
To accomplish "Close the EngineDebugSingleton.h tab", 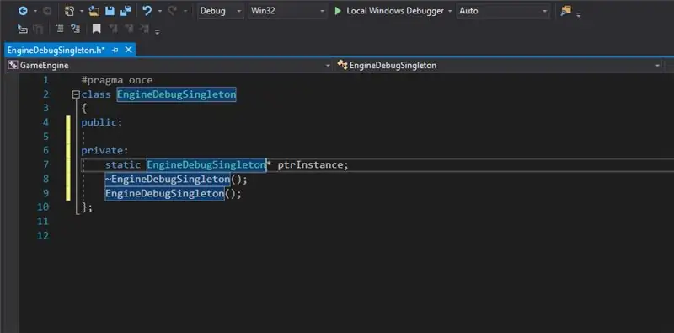I will 128,51.
